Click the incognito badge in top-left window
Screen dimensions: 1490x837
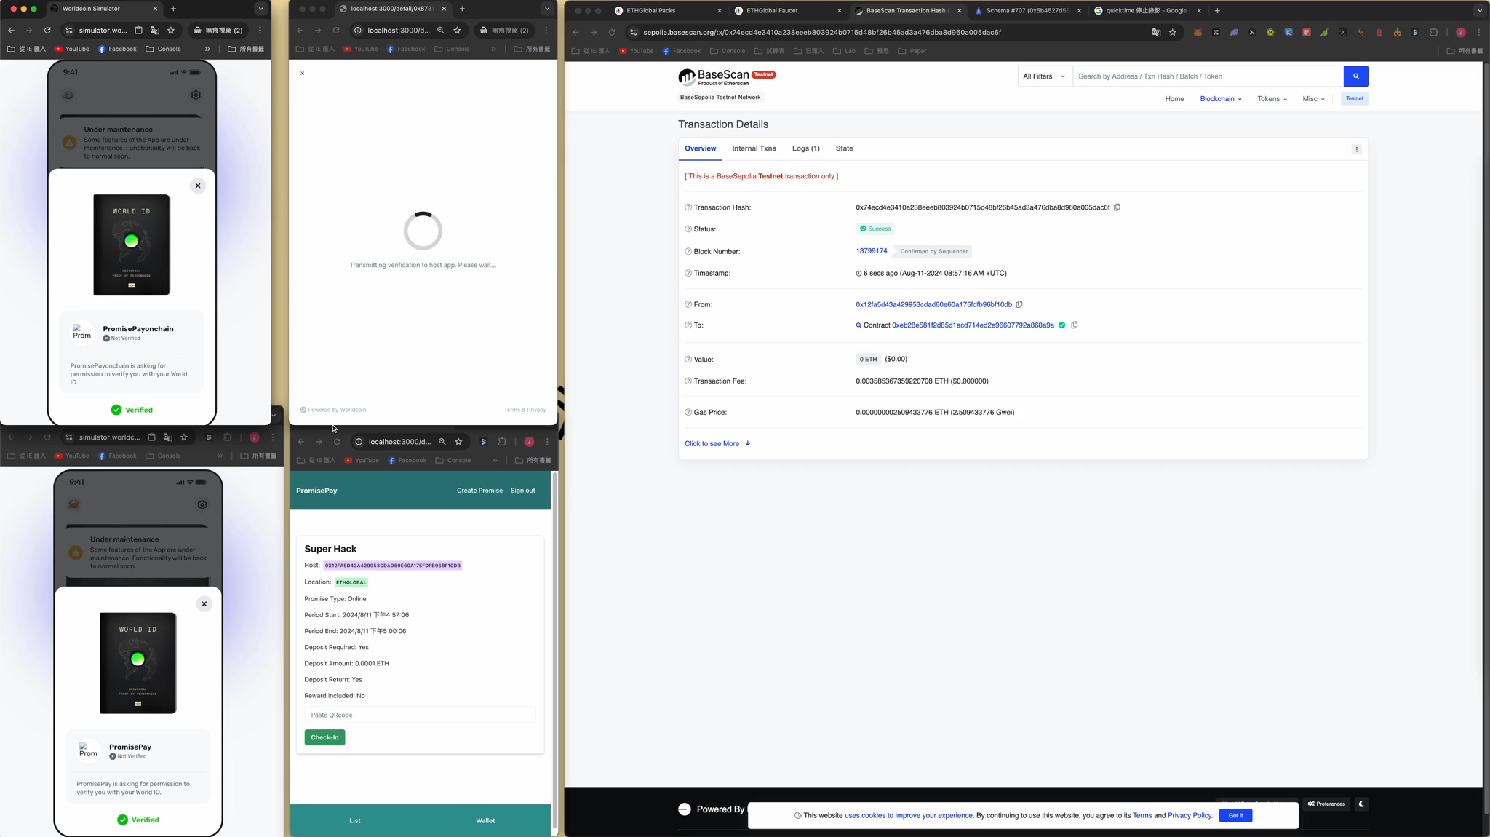218,31
